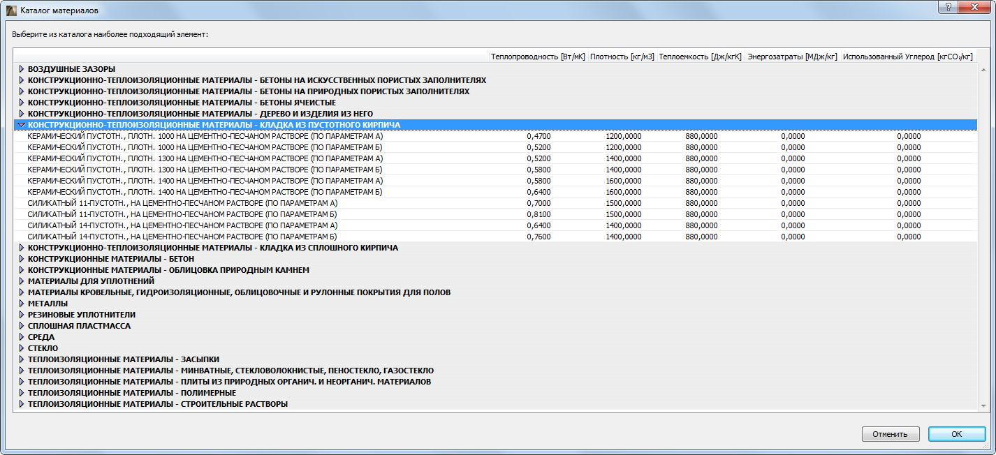Select КЕРАМИЧЕСКИЙ ПЛОТН. 1000 (ПО ПАРАМЕТРАМ Б) row
Screen dimensions: 996x455
point(495,147)
